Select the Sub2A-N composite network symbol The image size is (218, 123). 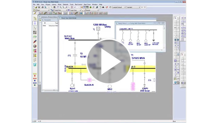click(89, 80)
